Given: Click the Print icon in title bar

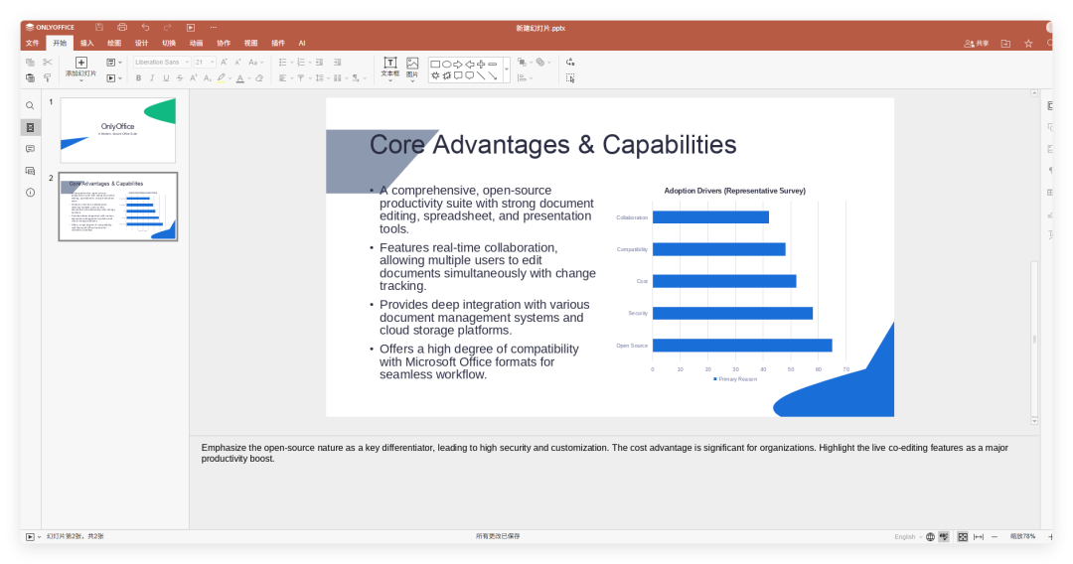Looking at the screenshot, I should pos(122,28).
